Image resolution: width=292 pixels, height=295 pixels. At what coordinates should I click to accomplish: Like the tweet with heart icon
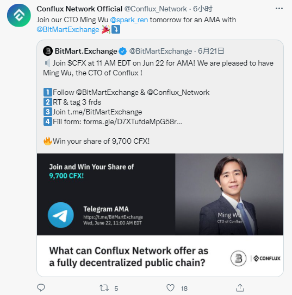pos(170,288)
